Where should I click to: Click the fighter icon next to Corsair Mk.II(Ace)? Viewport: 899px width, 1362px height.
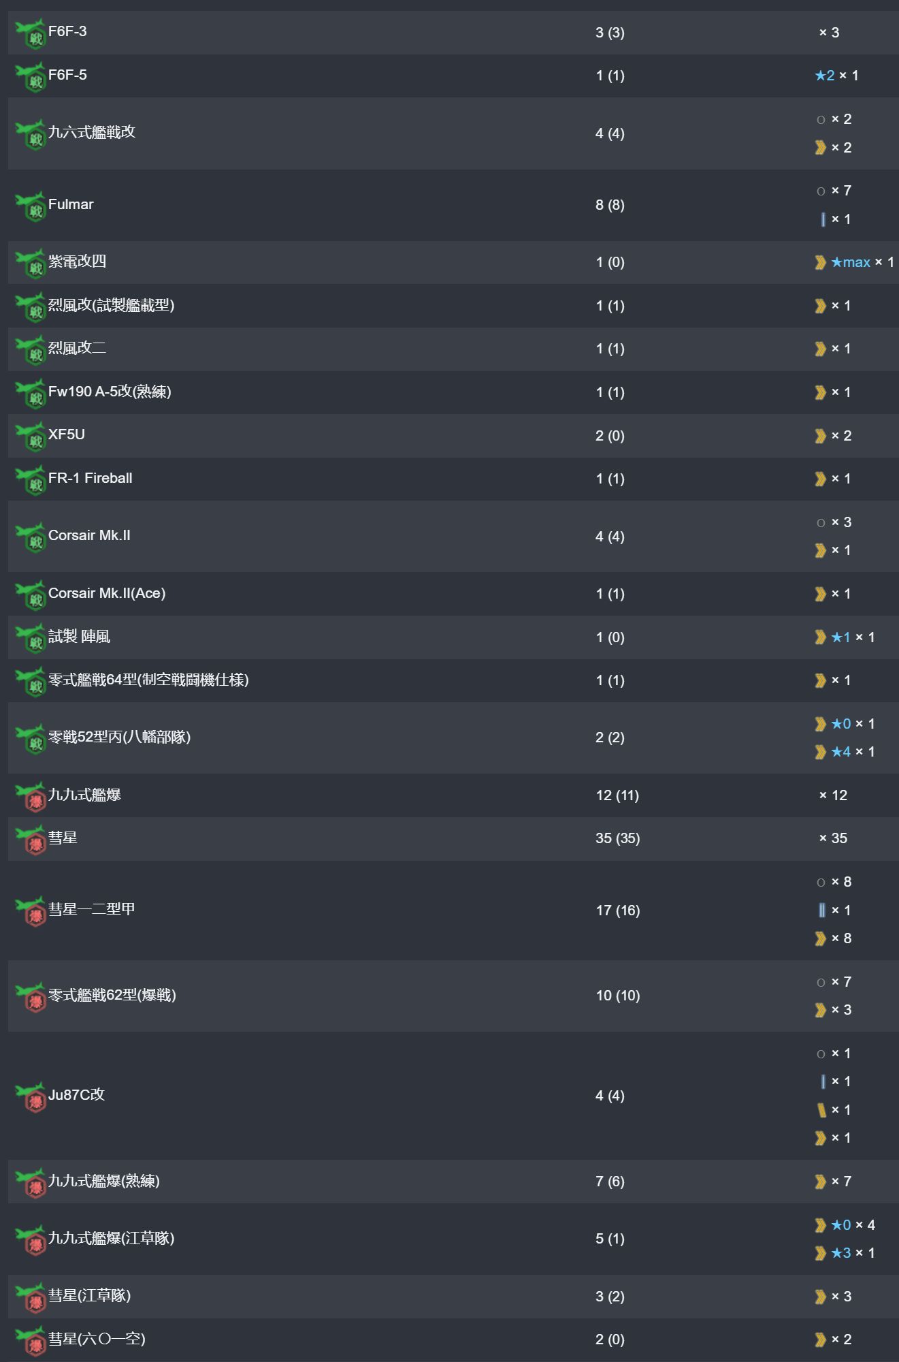(x=31, y=595)
